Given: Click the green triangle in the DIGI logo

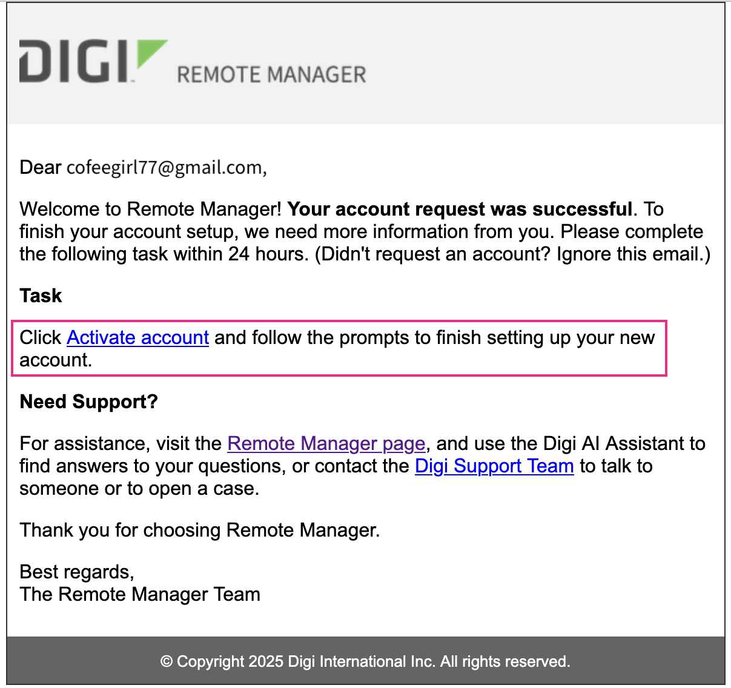Looking at the screenshot, I should [x=150, y=54].
